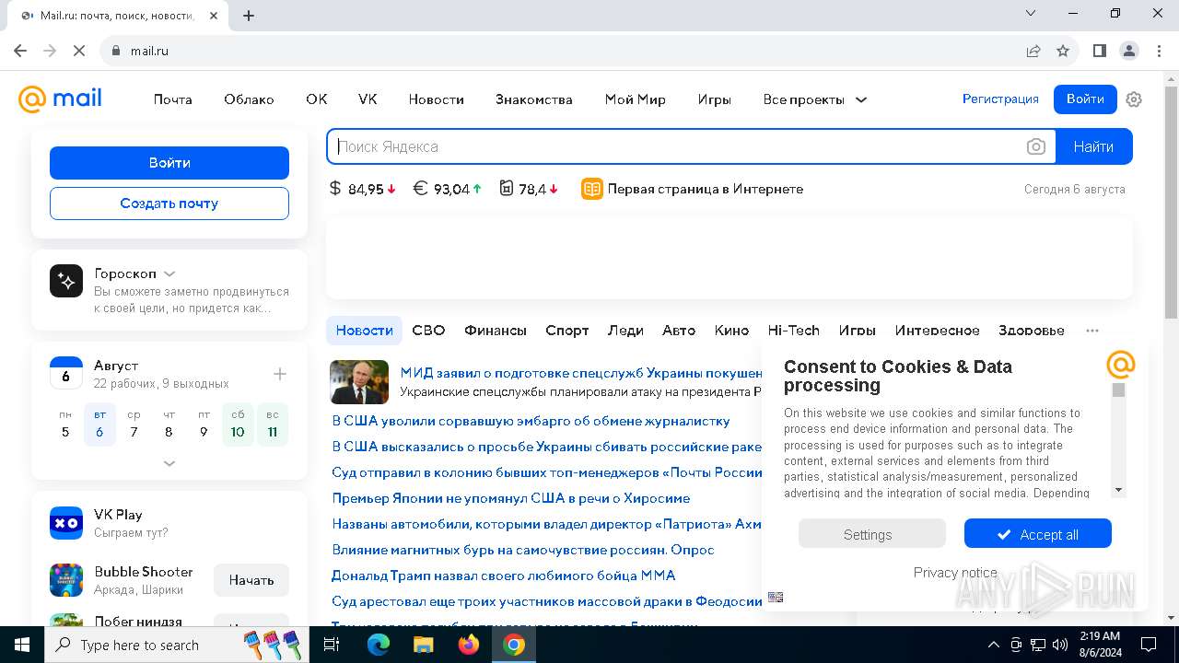
Task: Open the page settings gear icon
Action: (x=1134, y=99)
